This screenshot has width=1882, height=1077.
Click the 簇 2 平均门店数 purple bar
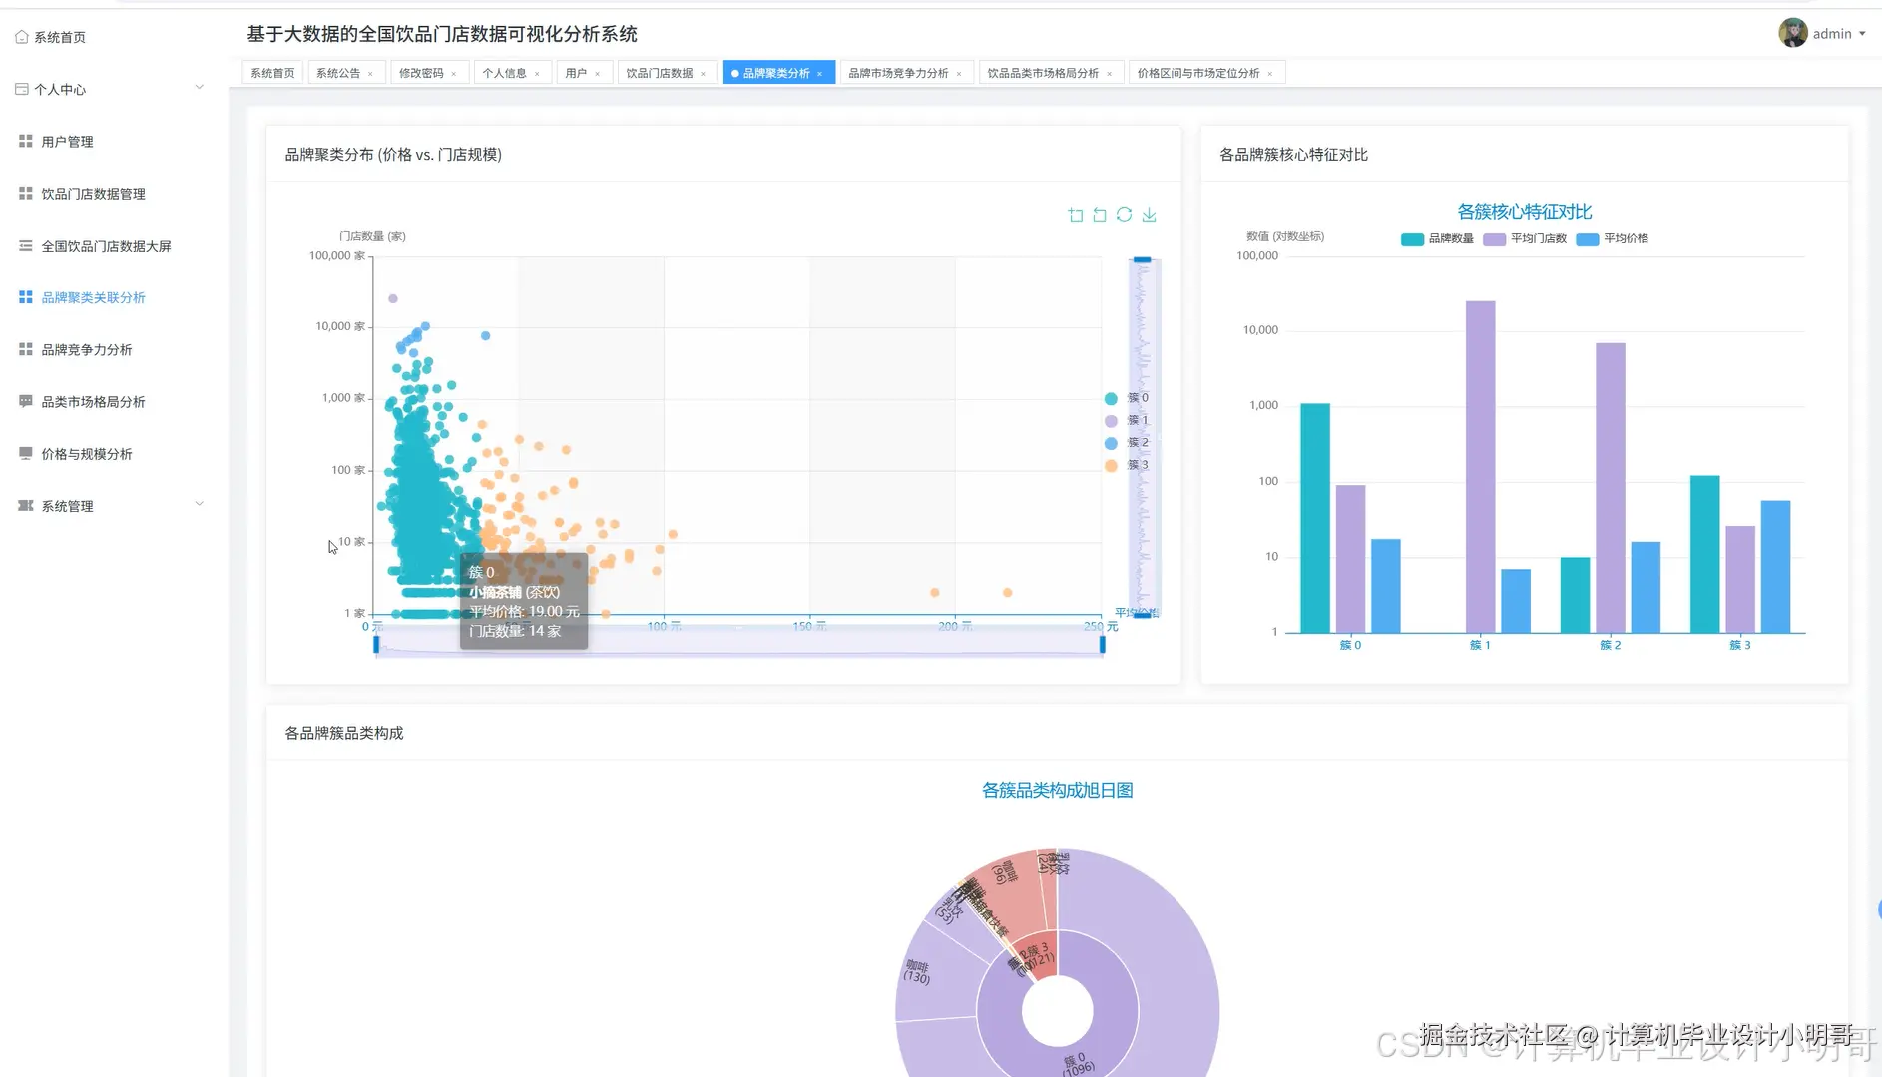tap(1611, 488)
